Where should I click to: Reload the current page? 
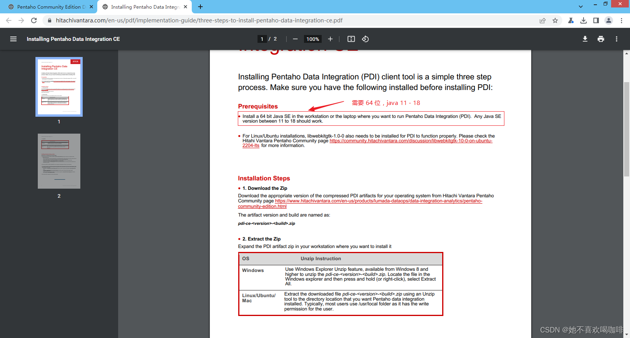[34, 20]
